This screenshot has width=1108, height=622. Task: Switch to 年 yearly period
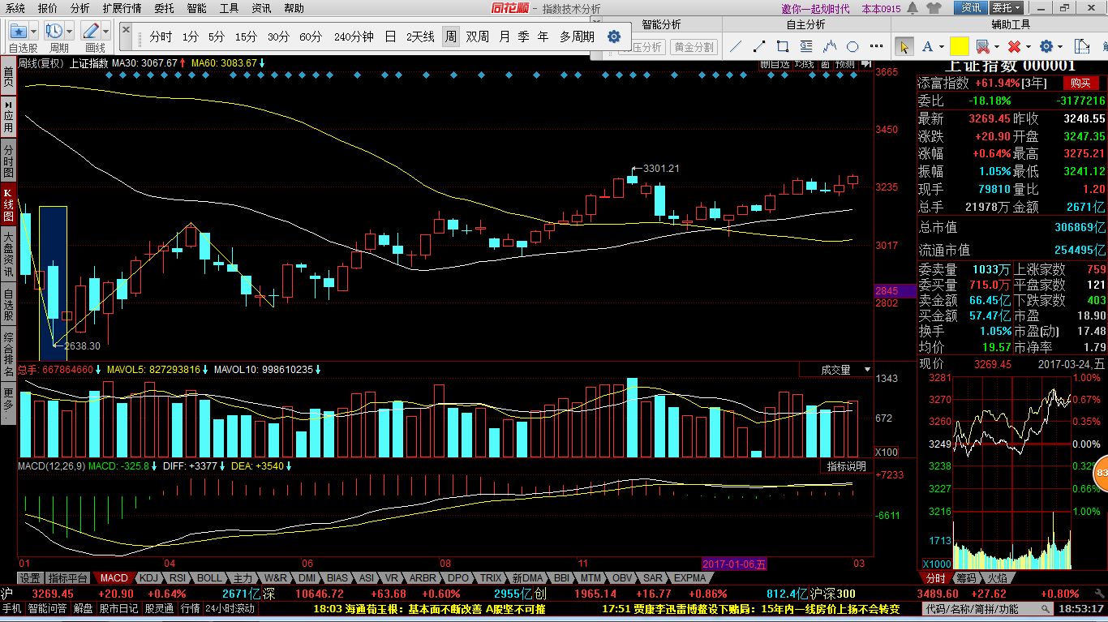click(543, 36)
